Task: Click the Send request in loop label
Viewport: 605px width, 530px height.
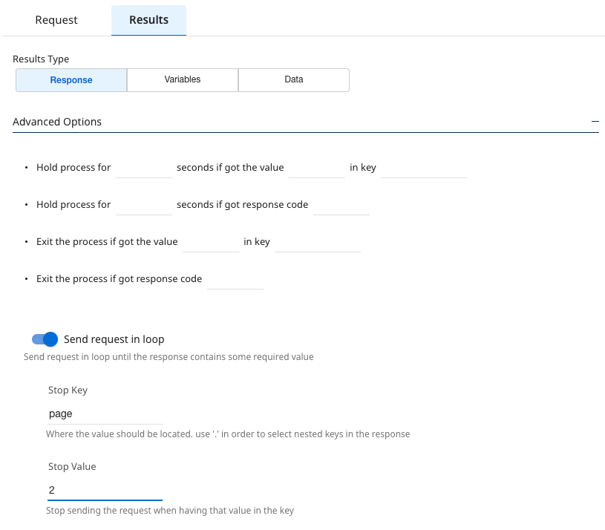Action: [114, 339]
